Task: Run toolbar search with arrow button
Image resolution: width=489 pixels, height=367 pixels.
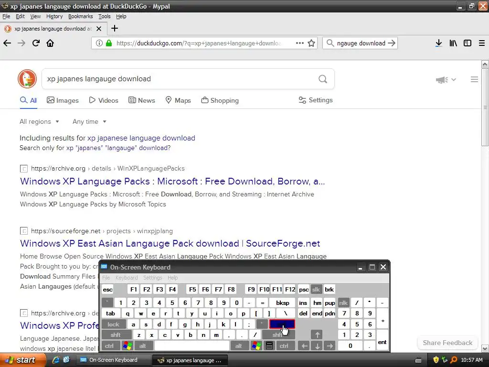Action: click(392, 43)
